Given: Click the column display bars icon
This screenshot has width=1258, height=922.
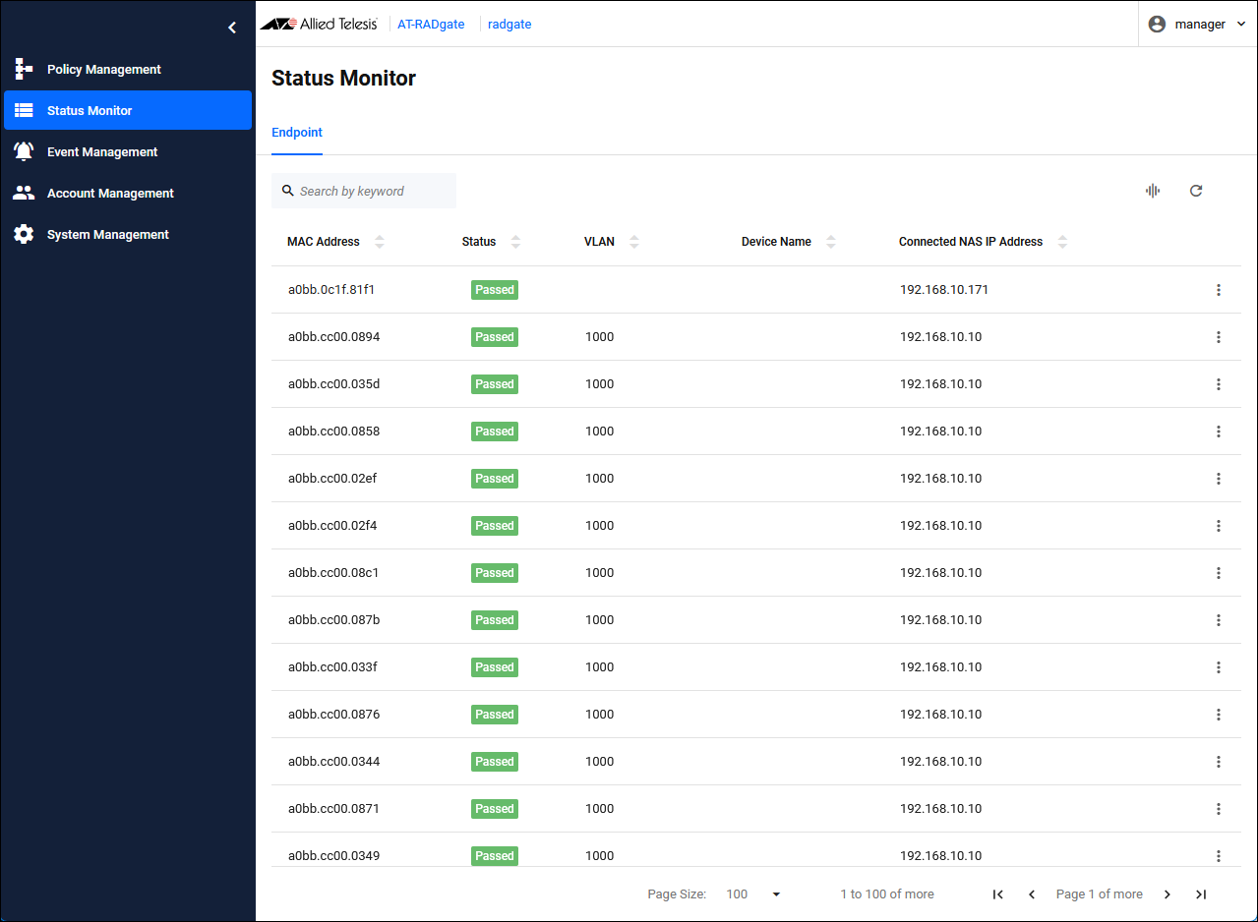Looking at the screenshot, I should click(x=1153, y=191).
